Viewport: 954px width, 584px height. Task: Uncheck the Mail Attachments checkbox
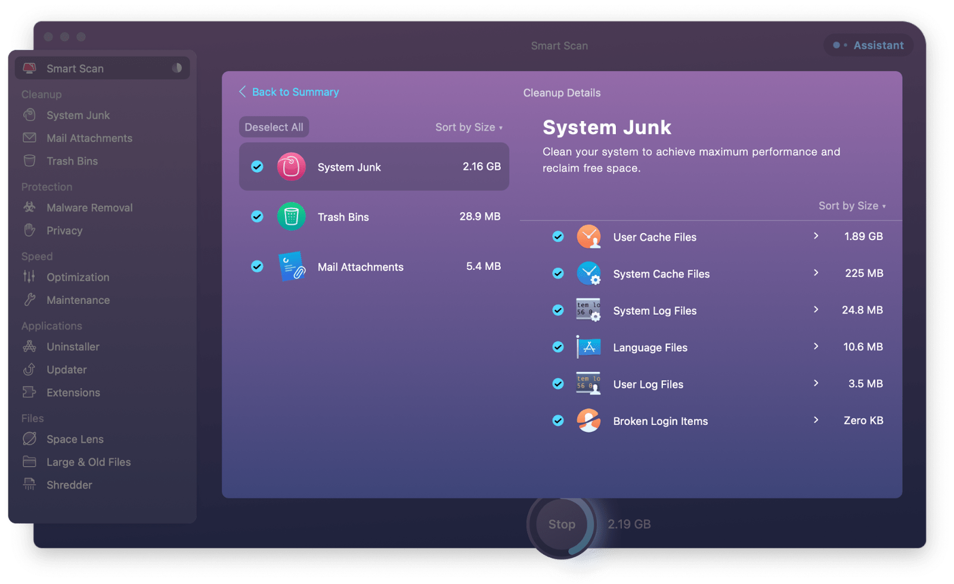click(257, 266)
